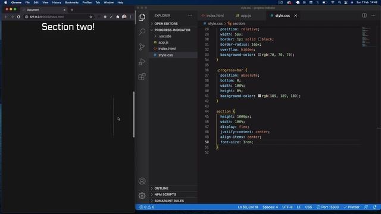Click the section breadcrumb item
Viewport: 381px width, 214px height.
coord(238,24)
